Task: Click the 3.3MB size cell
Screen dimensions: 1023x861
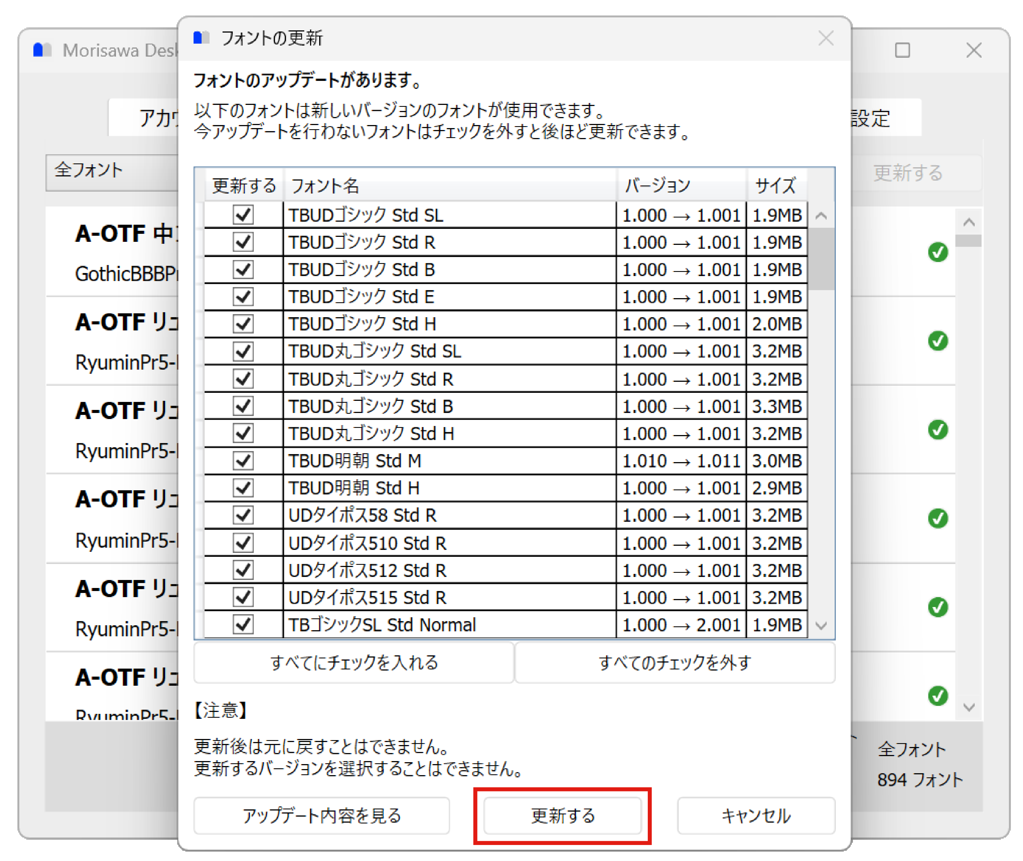Action: [x=777, y=406]
